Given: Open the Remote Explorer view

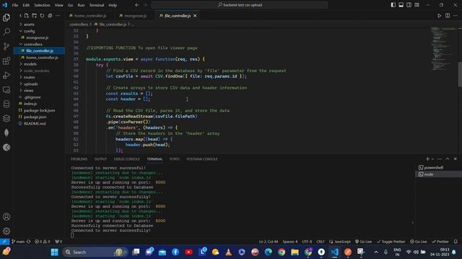Looking at the screenshot, I should pos(6,90).
